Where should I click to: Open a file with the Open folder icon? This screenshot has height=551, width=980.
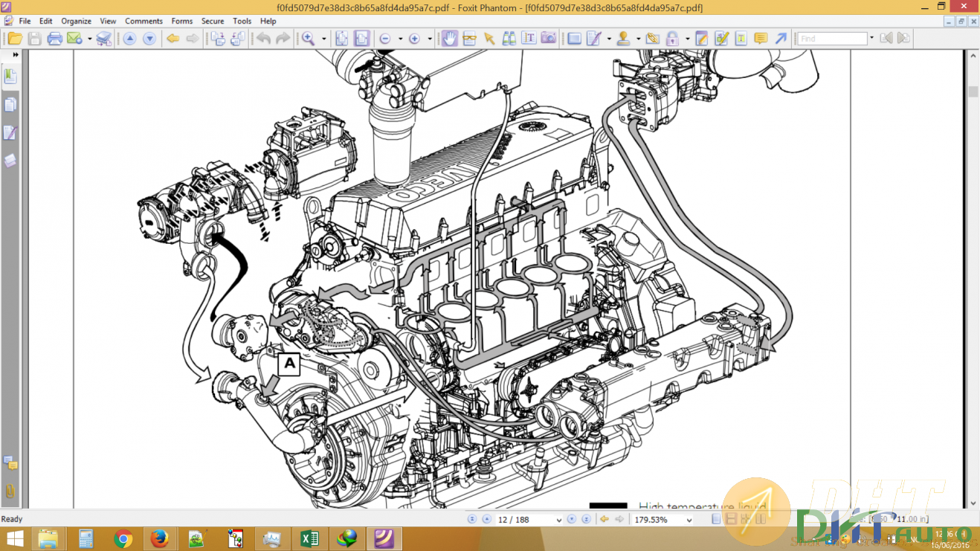(x=15, y=39)
